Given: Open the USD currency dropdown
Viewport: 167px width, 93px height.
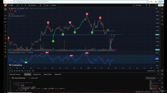Looking at the screenshot, I should point(157,9).
